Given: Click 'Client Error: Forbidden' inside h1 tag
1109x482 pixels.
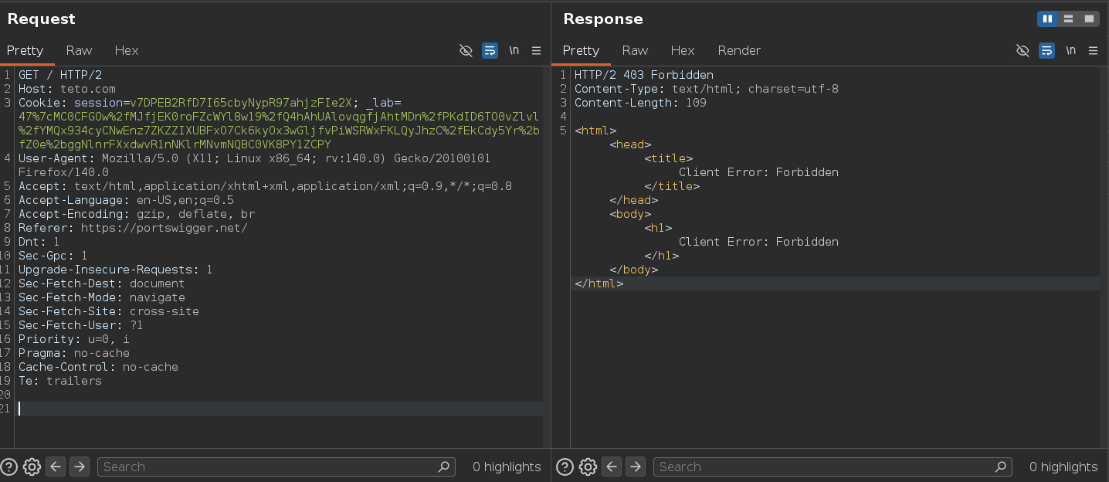Looking at the screenshot, I should (x=758, y=242).
